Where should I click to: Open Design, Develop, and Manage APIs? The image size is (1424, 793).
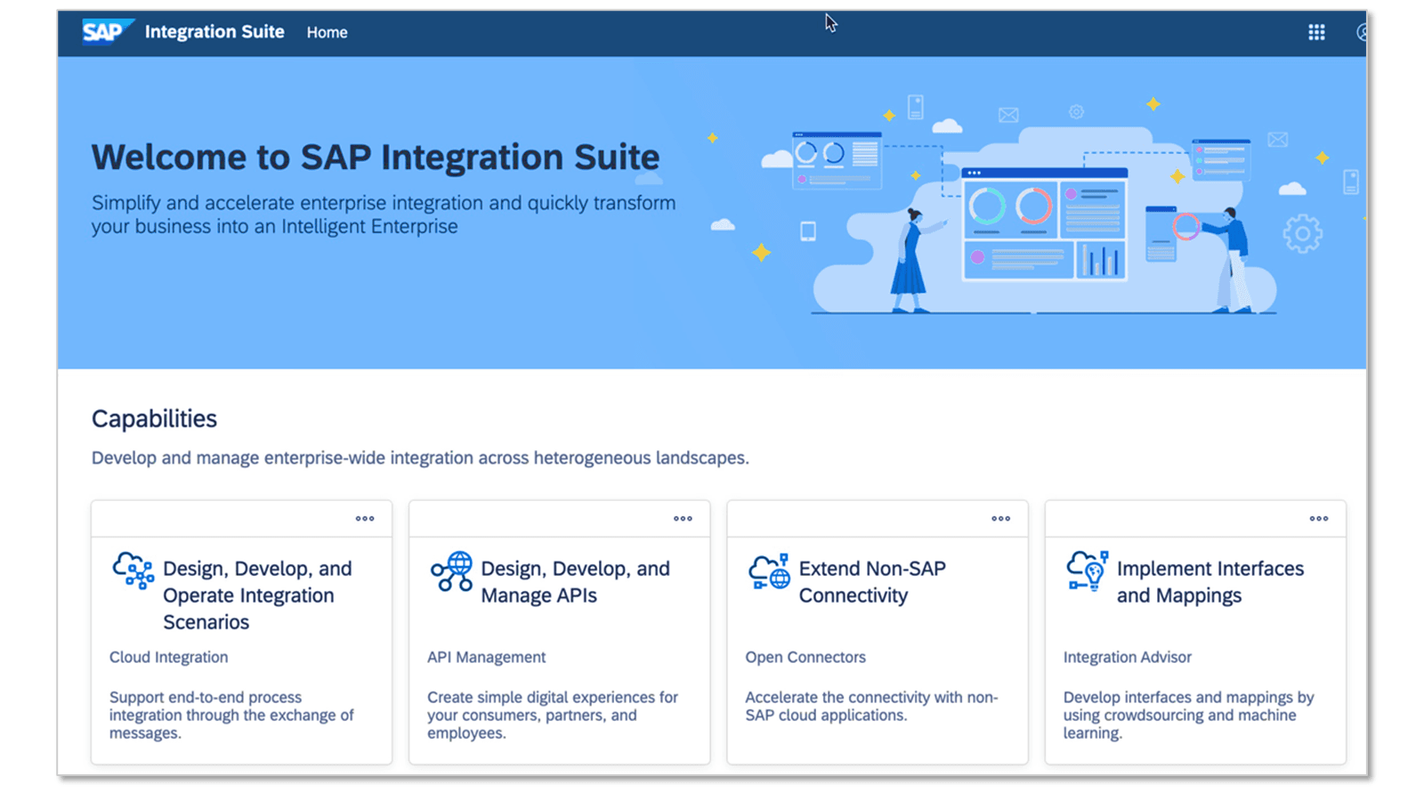coord(575,582)
